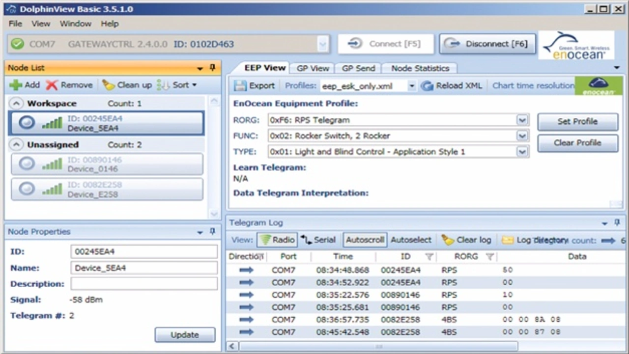
Task: Click the Export floppy disk icon
Action: [240, 86]
